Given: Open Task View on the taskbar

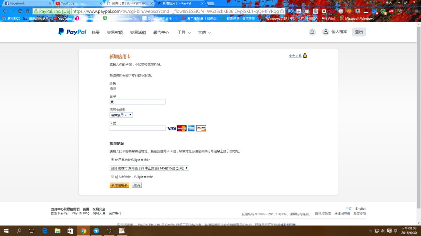Looking at the screenshot, I should [32, 231].
